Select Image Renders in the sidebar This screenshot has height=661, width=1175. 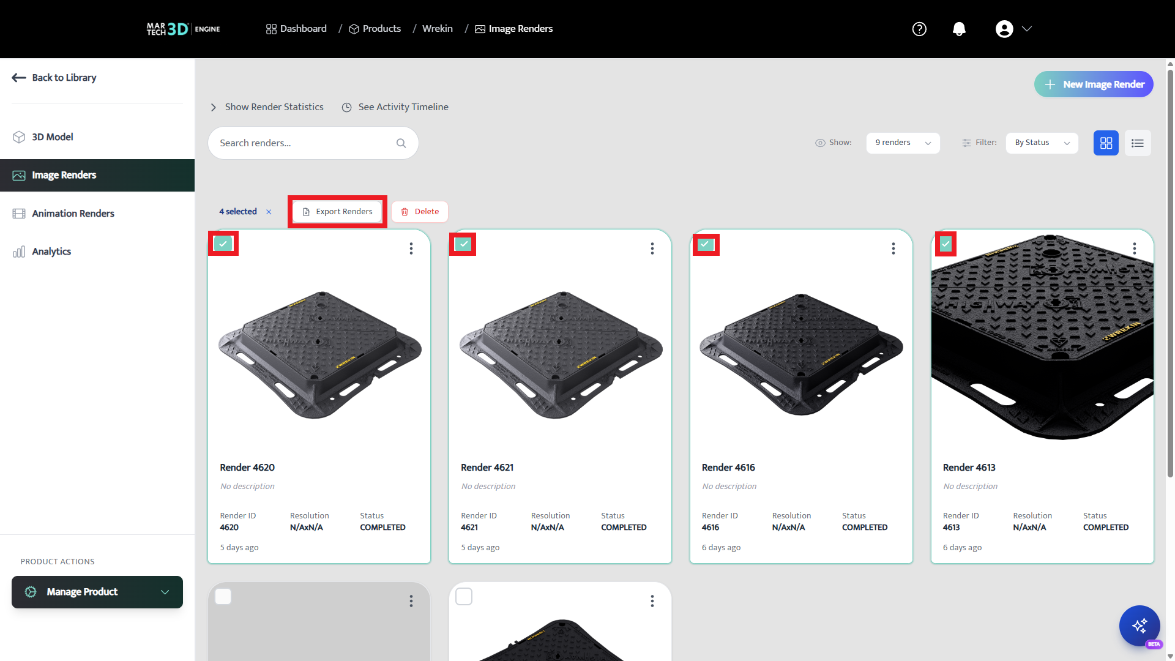pyautogui.click(x=97, y=175)
